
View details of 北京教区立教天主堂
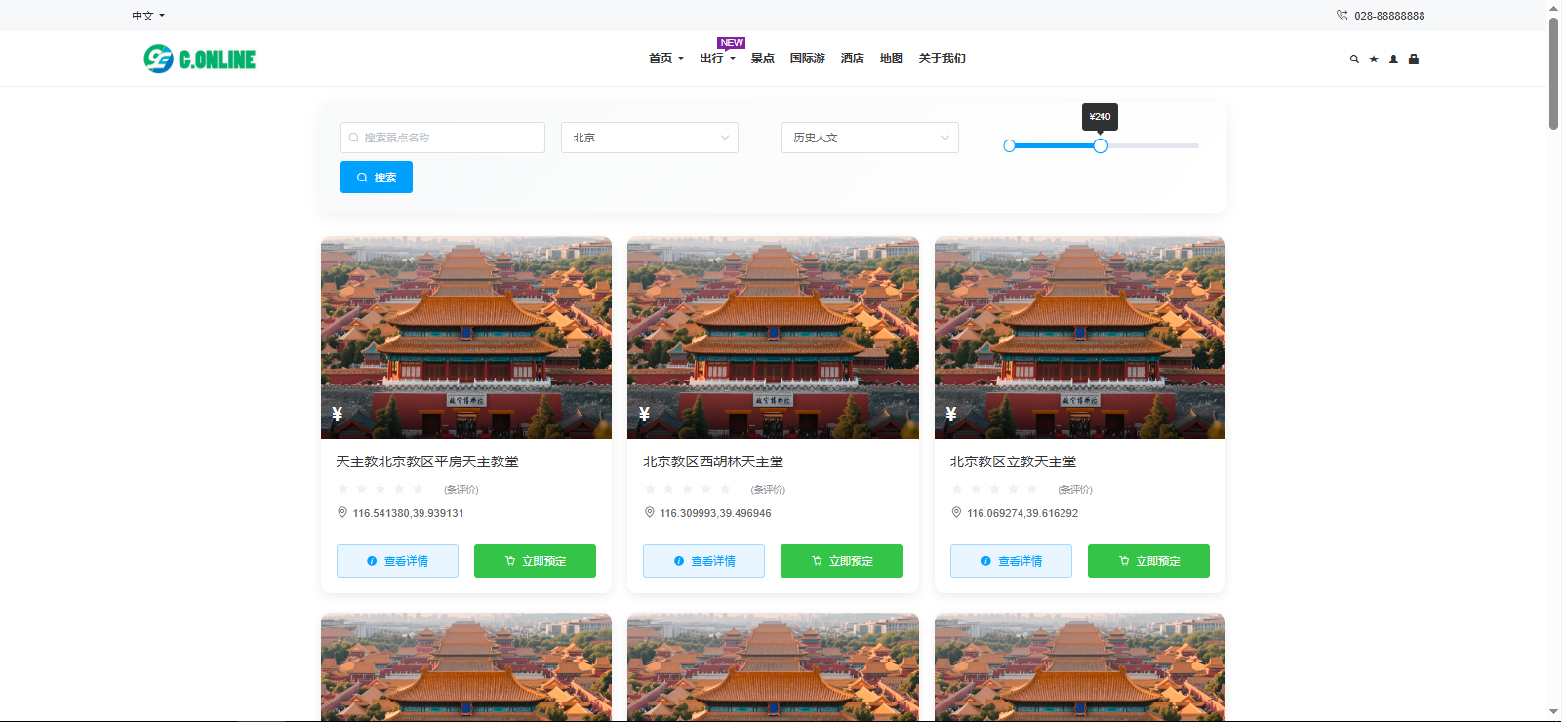1011,561
